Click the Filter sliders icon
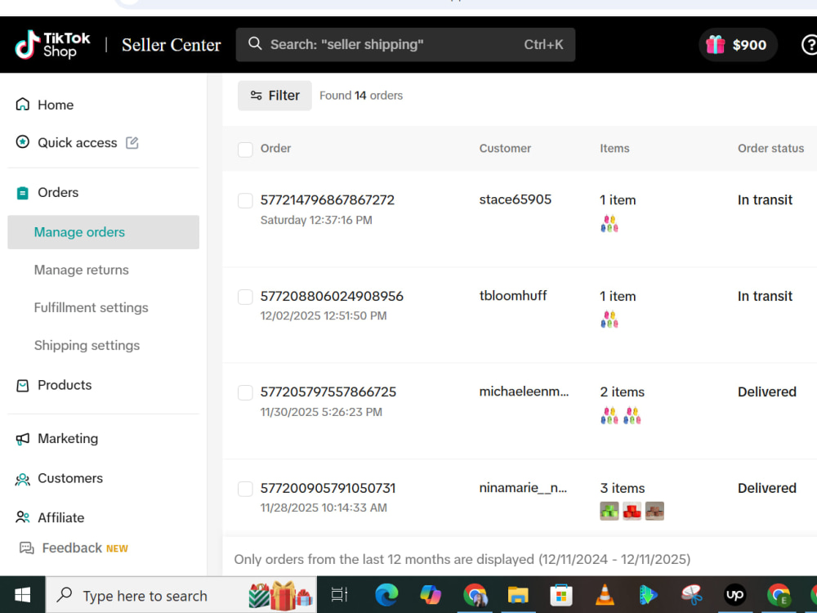 tap(256, 96)
